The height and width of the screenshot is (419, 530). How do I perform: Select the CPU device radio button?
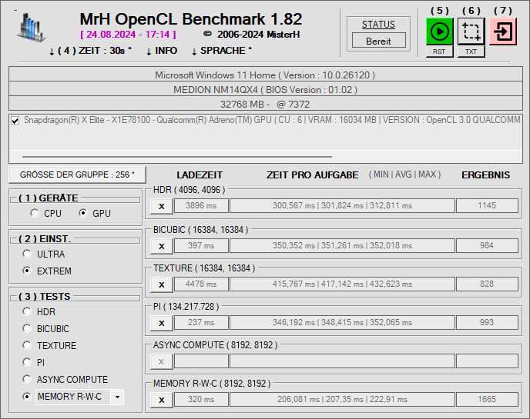pyautogui.click(x=35, y=213)
